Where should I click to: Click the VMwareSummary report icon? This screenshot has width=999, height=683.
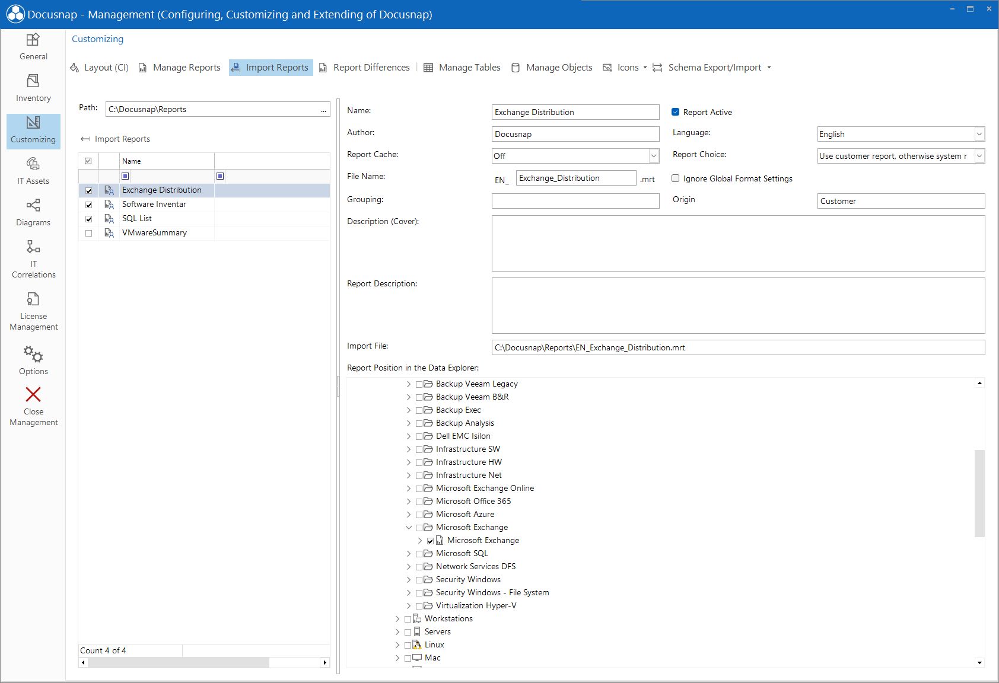(109, 233)
